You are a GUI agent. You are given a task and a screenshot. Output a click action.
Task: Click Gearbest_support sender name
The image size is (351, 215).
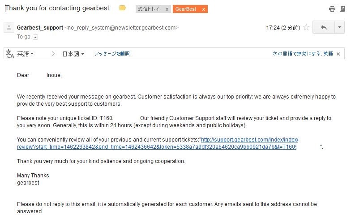pyautogui.click(x=40, y=28)
